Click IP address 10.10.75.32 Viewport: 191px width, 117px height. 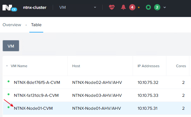pyautogui.click(x=148, y=82)
